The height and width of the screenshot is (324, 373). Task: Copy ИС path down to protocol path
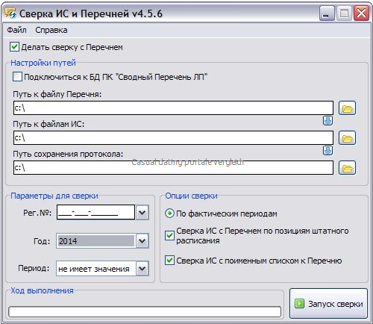click(x=327, y=150)
